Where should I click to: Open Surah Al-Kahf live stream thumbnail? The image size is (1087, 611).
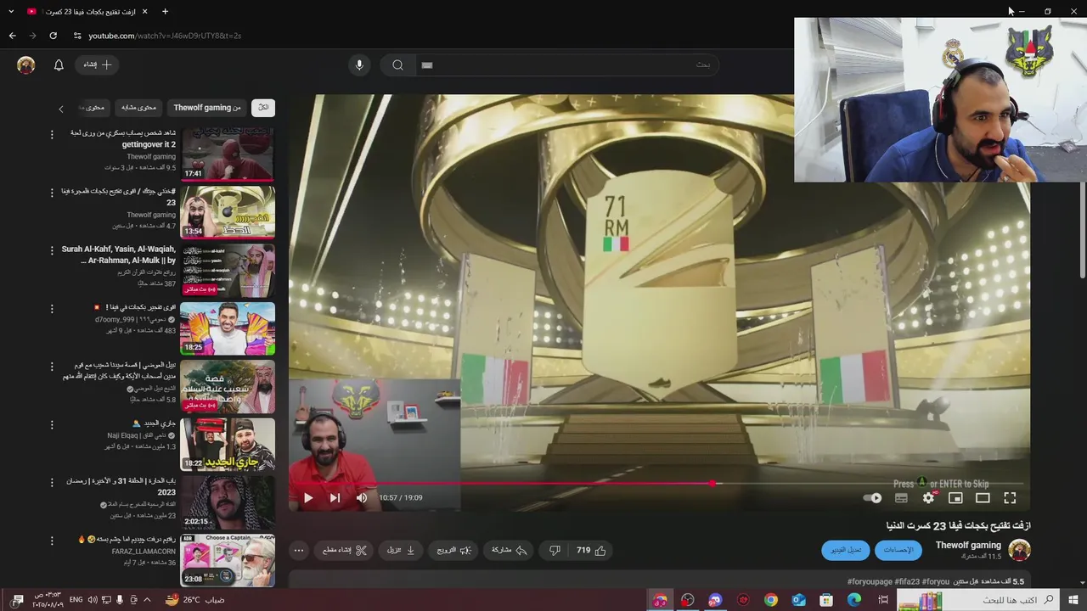[x=228, y=270]
